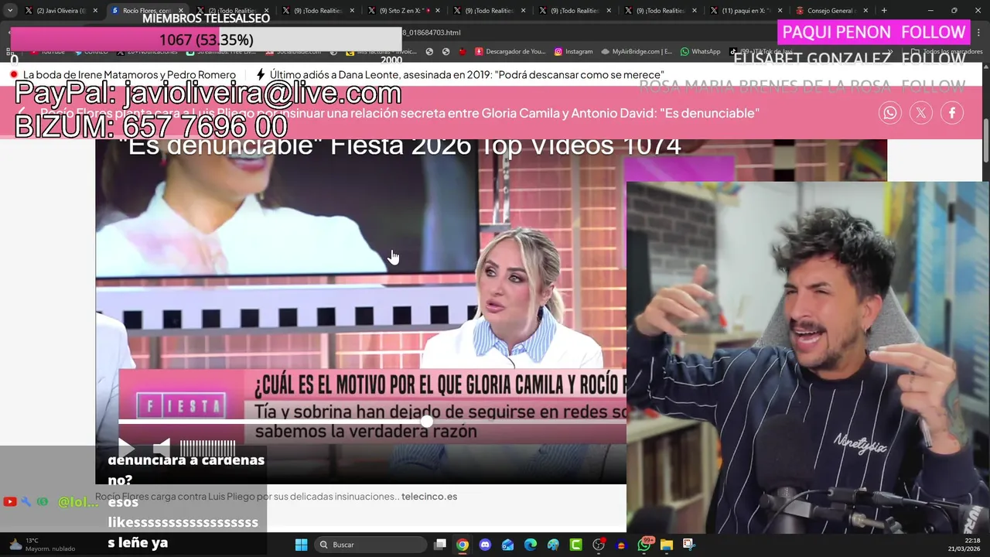Share article on X round icon
This screenshot has width=990, height=557.
click(921, 113)
